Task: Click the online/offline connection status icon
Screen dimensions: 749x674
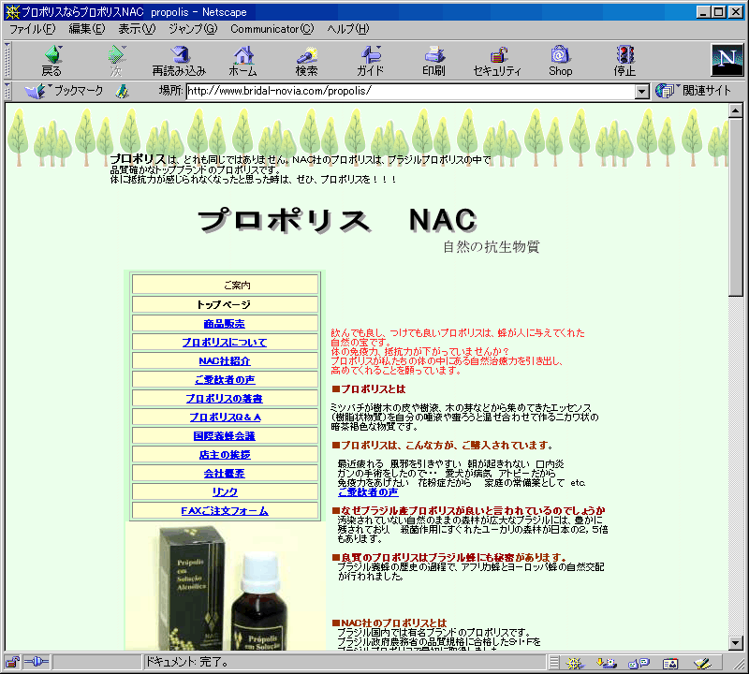Action: tap(37, 662)
